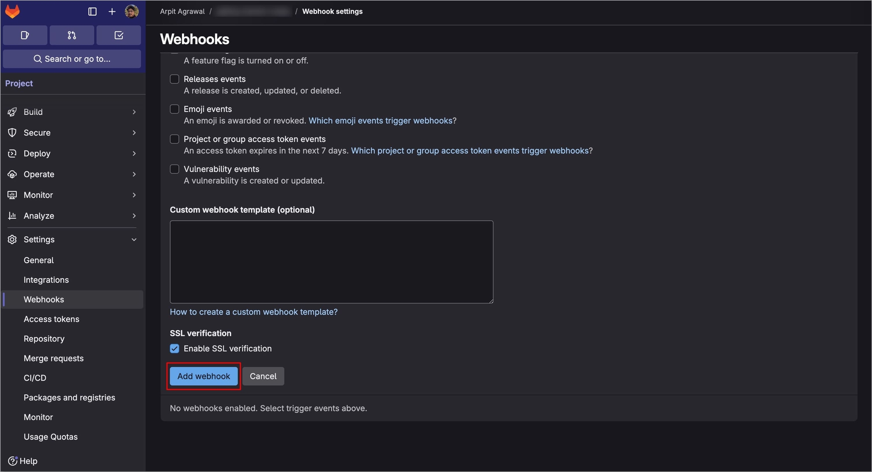
Task: Click the Help question icon
Action: pos(12,461)
